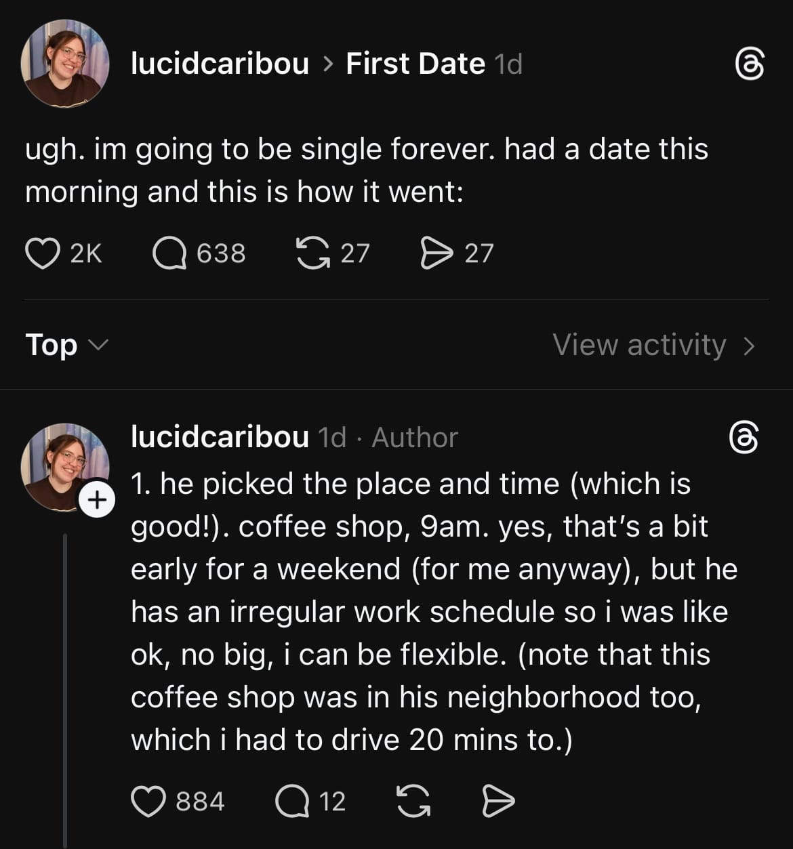The image size is (793, 849).
Task: Repost the main post with 27 reposts
Action: 312,253
